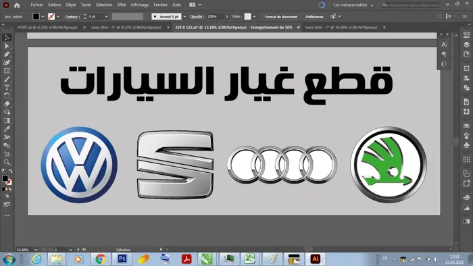
Task: Select the Pen tool
Action: [7, 54]
